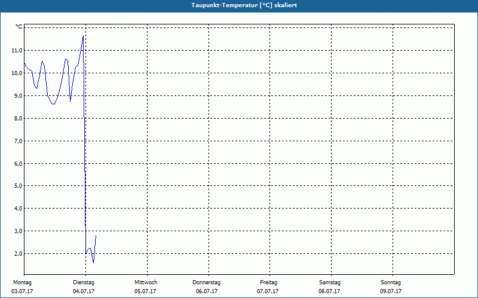The height and width of the screenshot is (298, 478).
Task: Click the Freitag day label
Action: pos(268,283)
